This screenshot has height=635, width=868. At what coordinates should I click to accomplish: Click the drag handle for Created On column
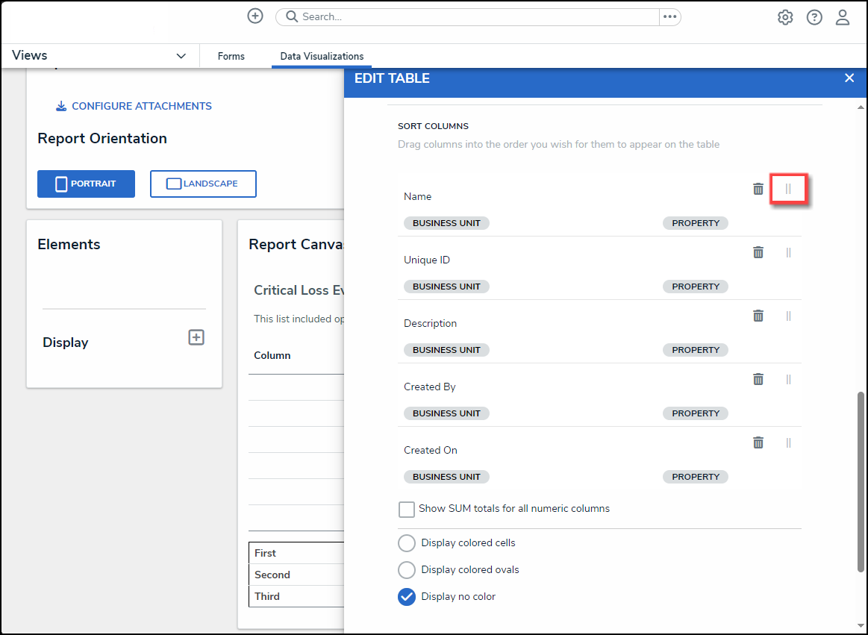coord(788,442)
